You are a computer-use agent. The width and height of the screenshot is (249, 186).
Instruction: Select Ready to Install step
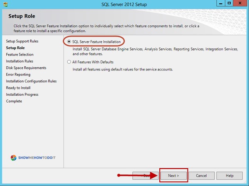pyautogui.click(x=18, y=88)
